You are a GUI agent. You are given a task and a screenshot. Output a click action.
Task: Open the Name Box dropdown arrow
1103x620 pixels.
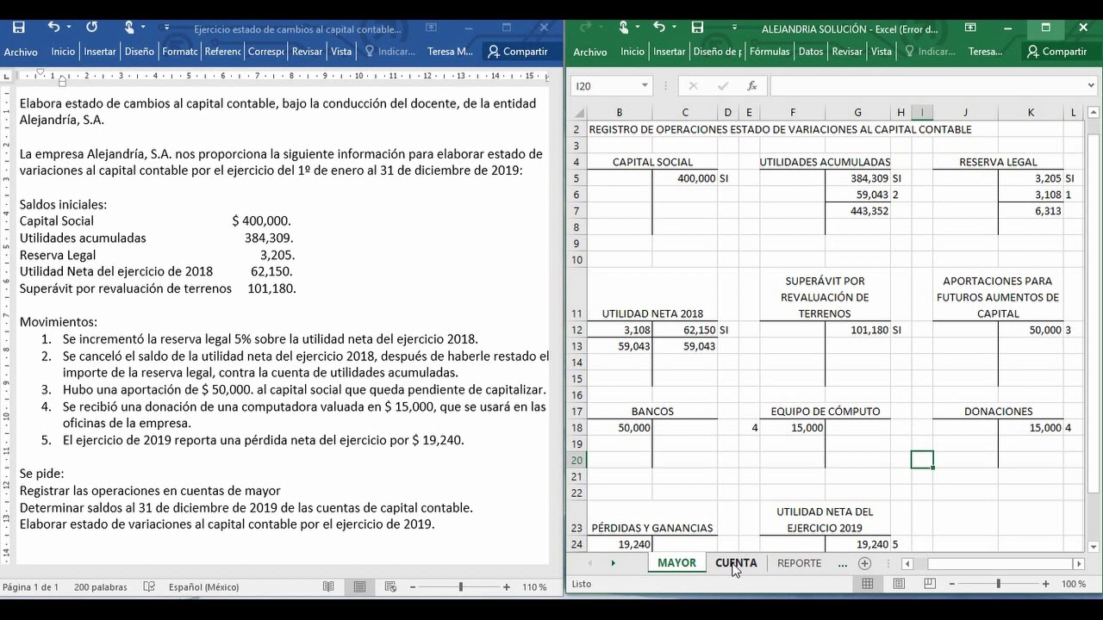point(645,86)
